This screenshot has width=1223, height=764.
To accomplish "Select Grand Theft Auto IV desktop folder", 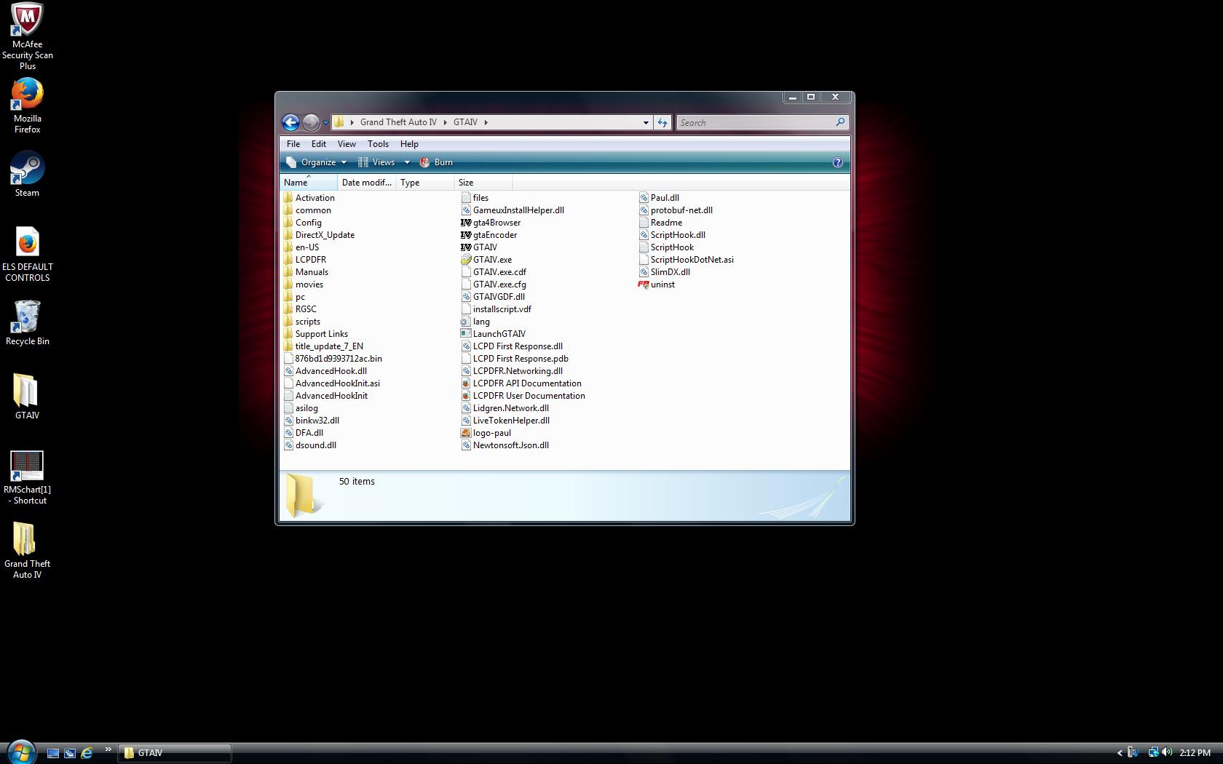I will pos(27,551).
